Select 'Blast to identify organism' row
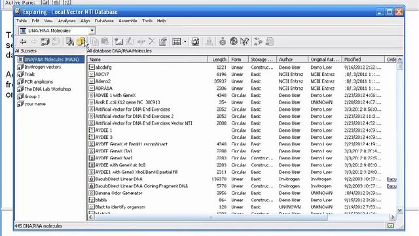 point(242,207)
